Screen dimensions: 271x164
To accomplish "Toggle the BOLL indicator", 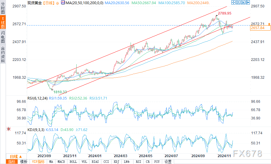I will pos(73,162).
